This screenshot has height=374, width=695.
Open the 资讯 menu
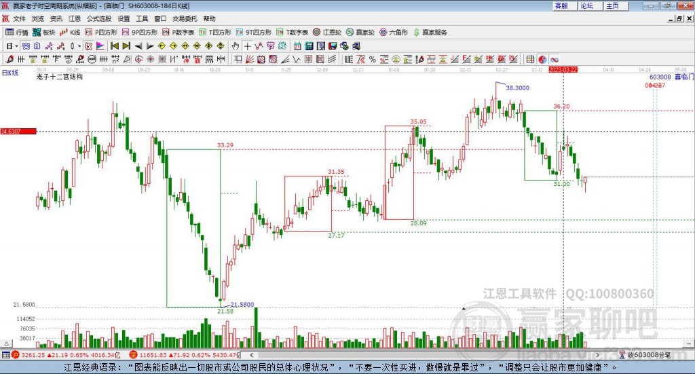coord(56,18)
